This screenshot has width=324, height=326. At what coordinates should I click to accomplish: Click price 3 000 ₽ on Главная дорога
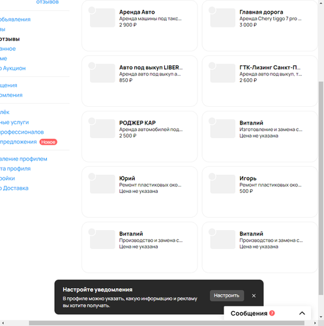coord(248,25)
